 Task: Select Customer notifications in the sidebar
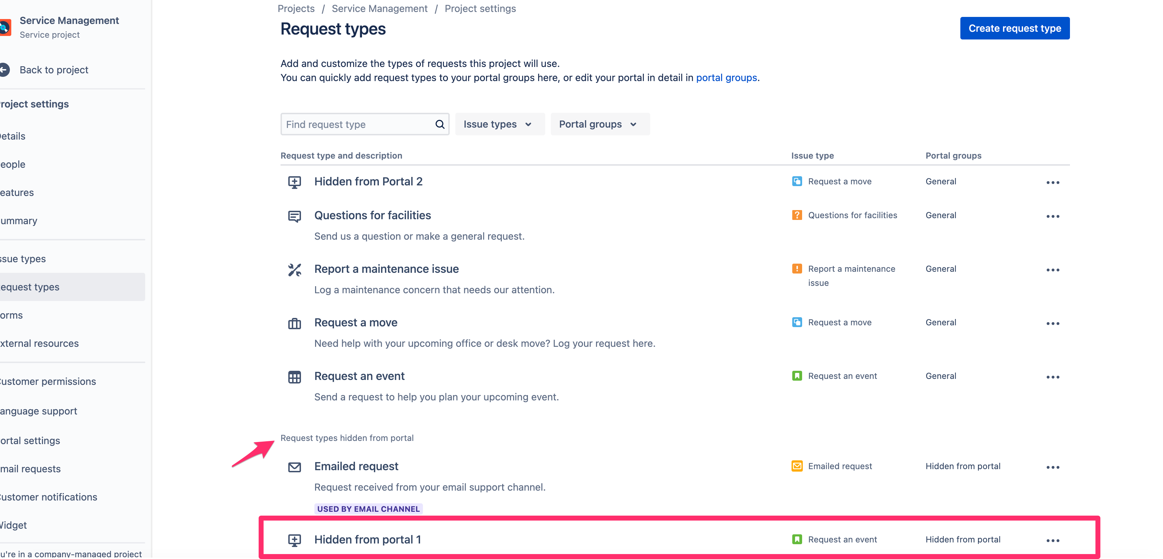point(48,497)
